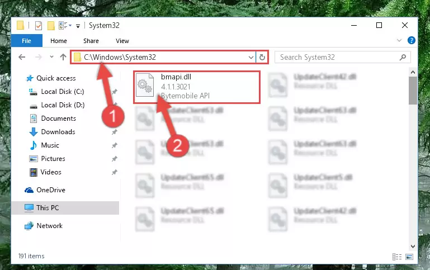Image resolution: width=430 pixels, height=270 pixels.
Task: Switch to Large icons view in the status bar
Action: pyautogui.click(x=409, y=257)
